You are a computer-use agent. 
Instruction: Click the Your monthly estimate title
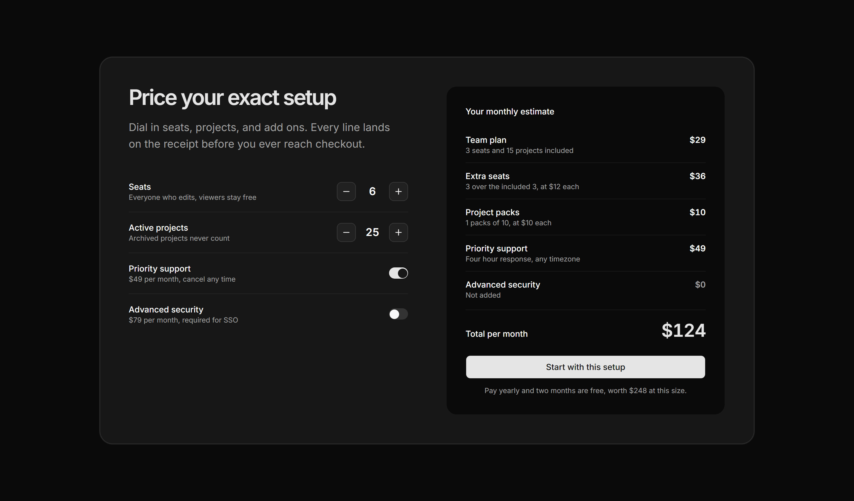coord(510,111)
